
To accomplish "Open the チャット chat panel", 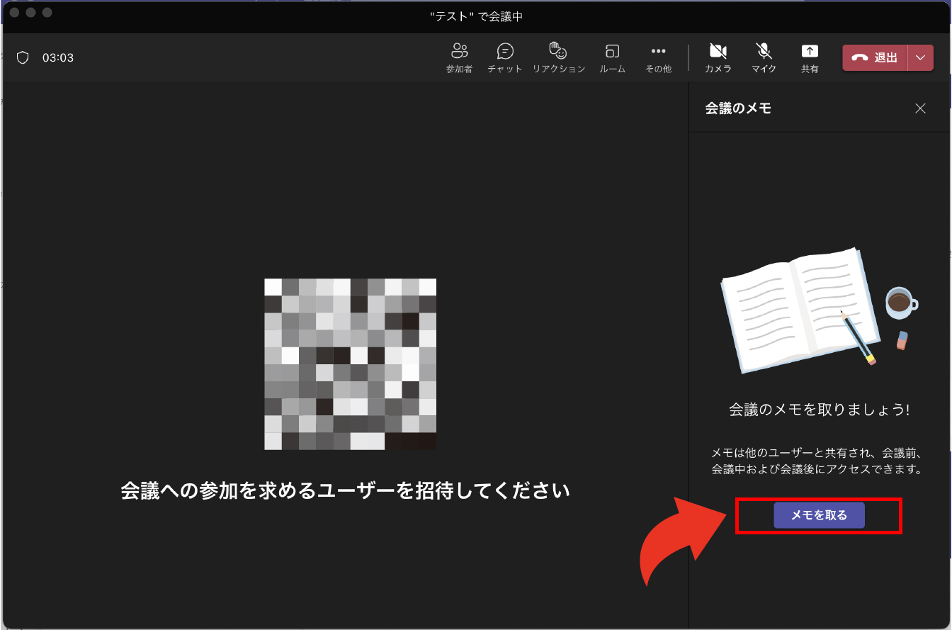I will click(505, 57).
